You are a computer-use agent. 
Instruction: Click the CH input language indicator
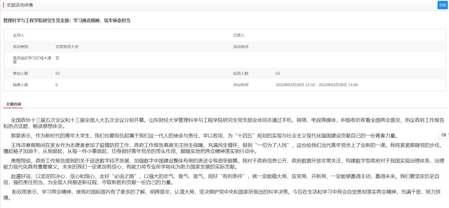(x=443, y=135)
